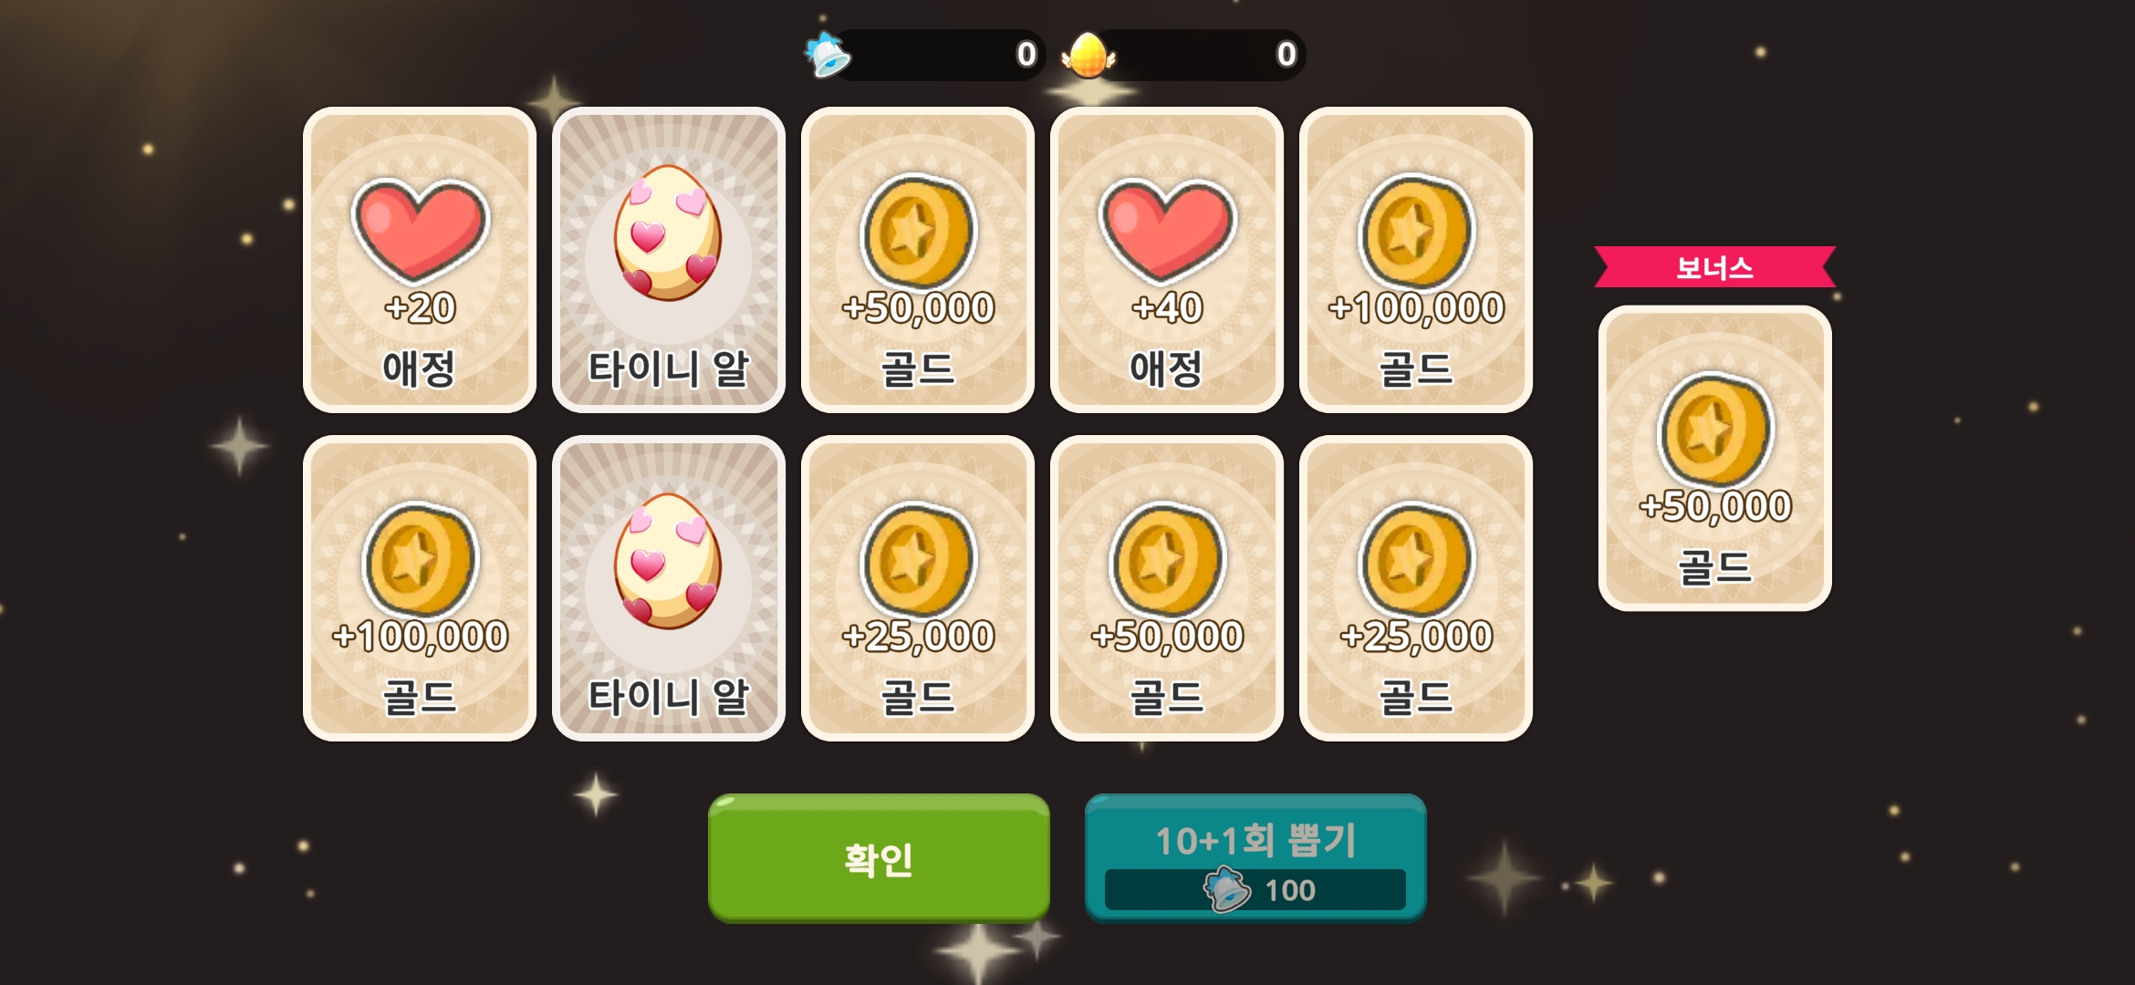This screenshot has width=2135, height=985.
Task: Tap the bell counter showing 0
Action: (940, 55)
